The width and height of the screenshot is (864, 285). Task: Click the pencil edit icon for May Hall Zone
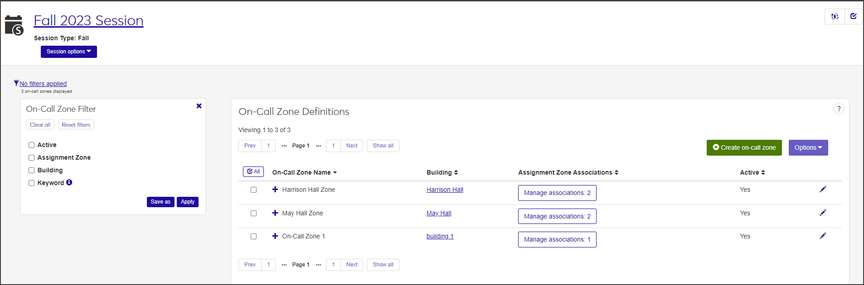[x=823, y=213]
